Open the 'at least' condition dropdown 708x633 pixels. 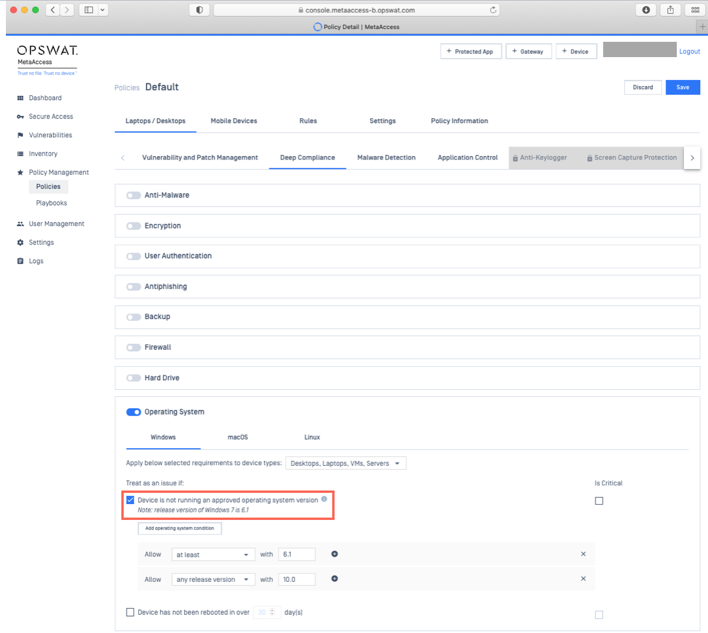coord(213,555)
